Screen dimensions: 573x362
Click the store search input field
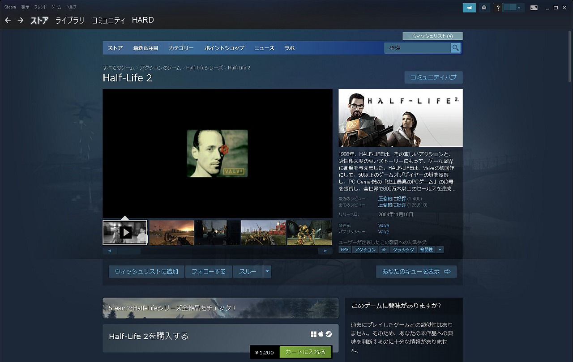(418, 48)
